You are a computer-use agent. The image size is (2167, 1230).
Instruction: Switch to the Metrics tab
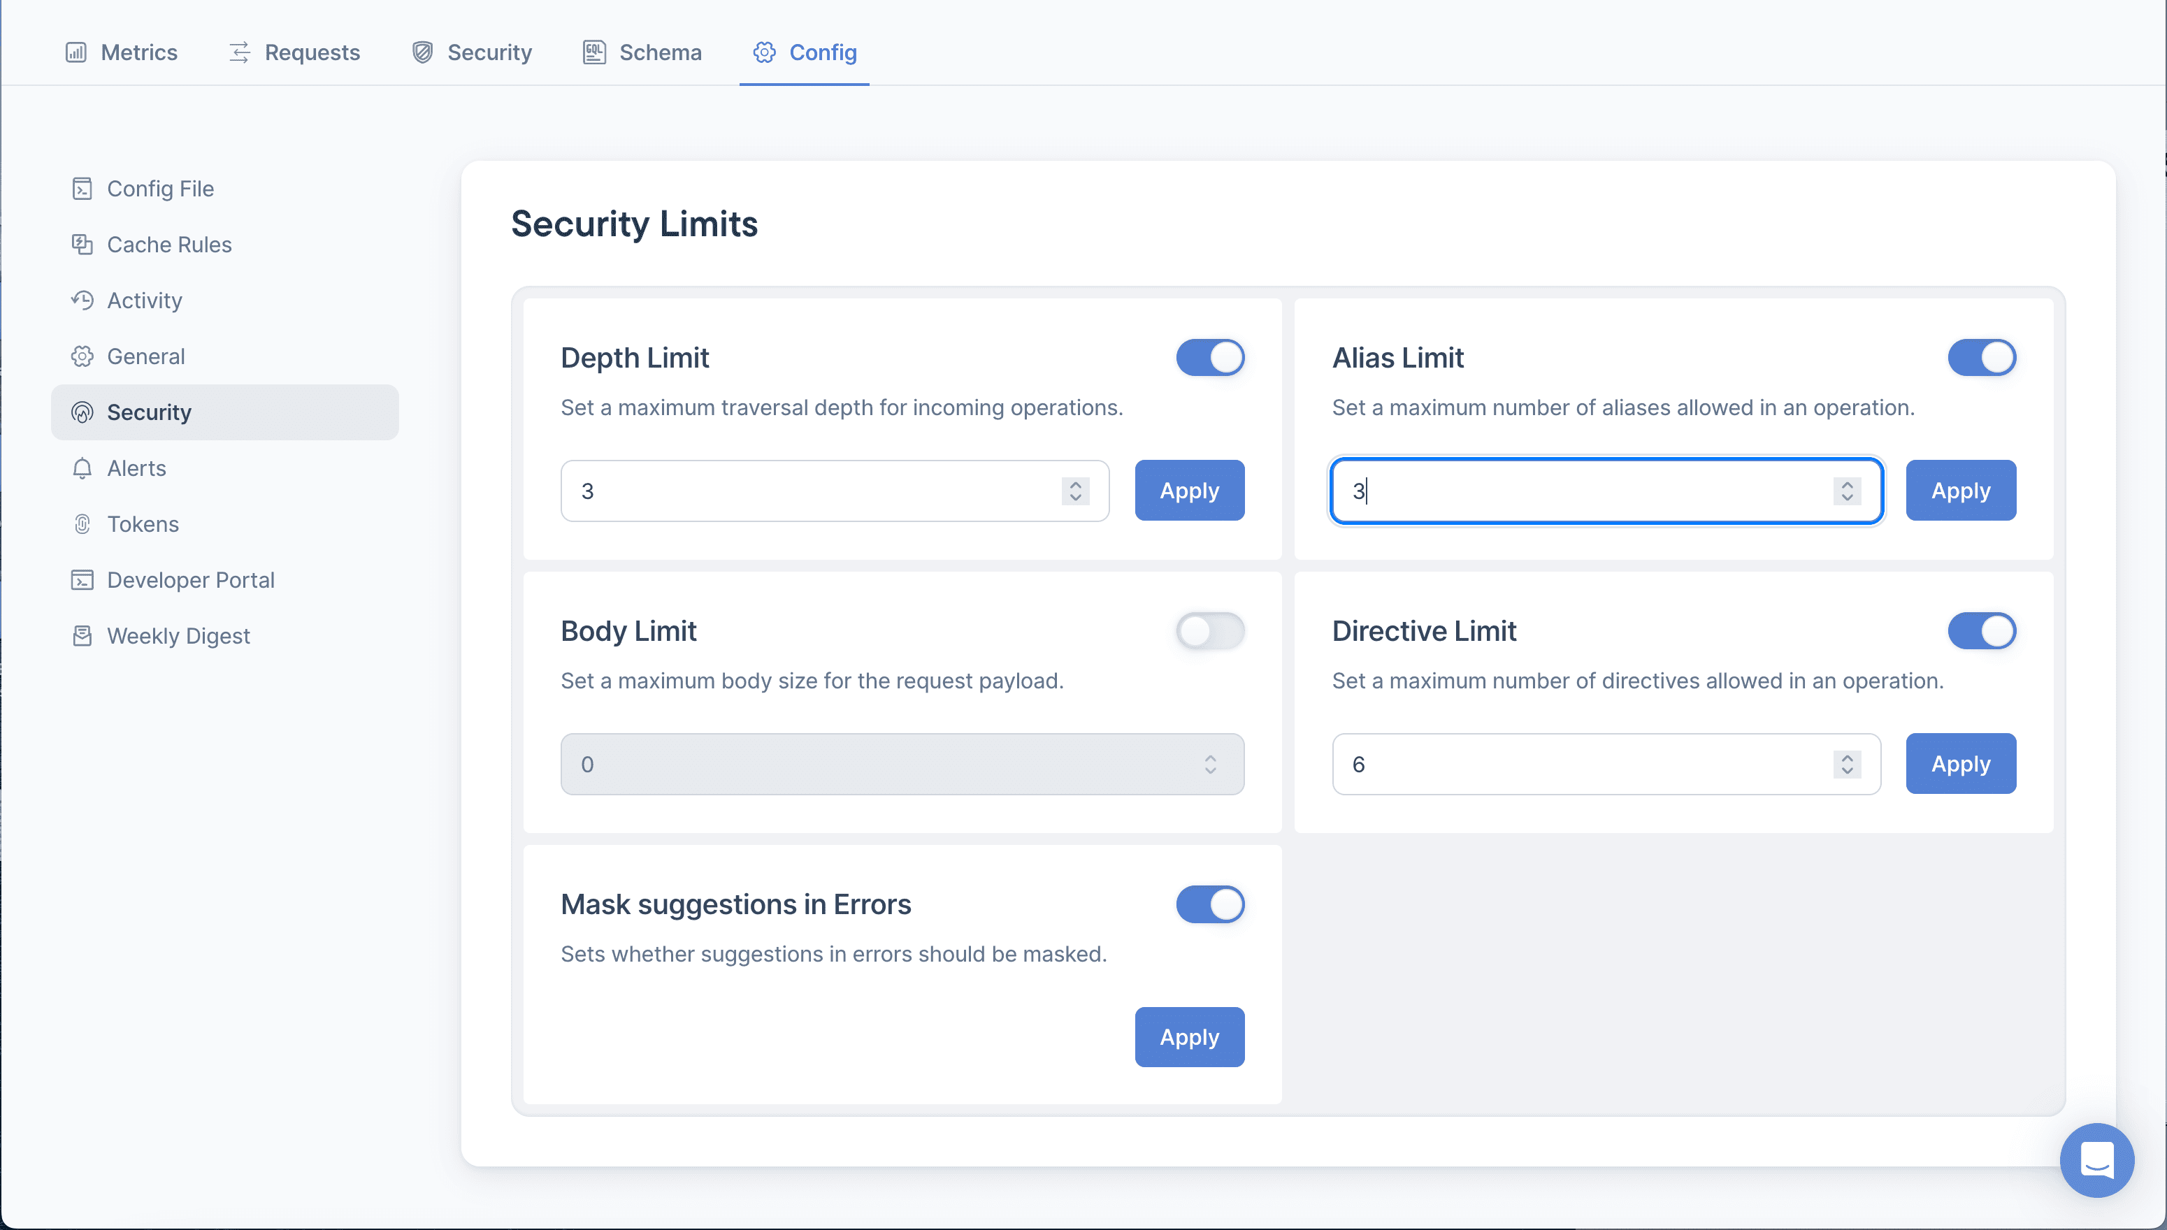122,52
